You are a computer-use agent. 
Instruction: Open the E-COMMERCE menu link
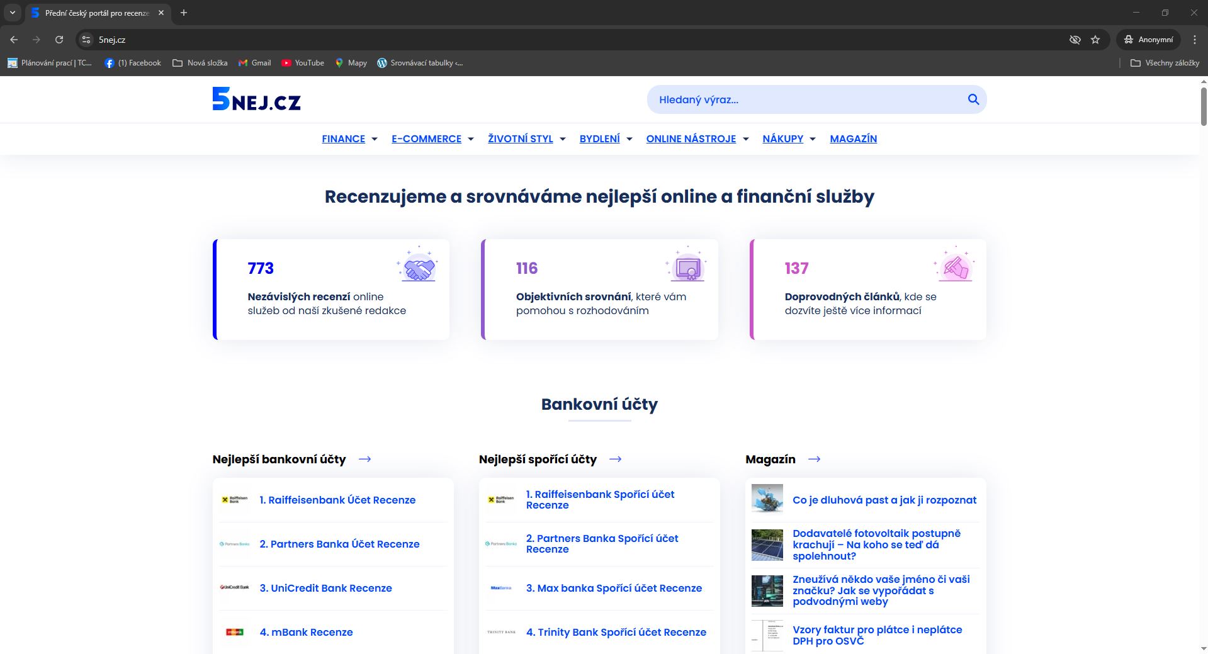coord(426,139)
